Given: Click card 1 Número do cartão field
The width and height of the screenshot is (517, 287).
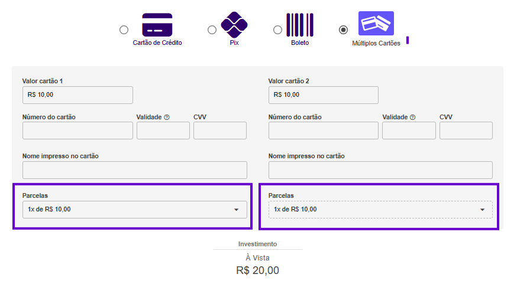Looking at the screenshot, I should (78, 131).
